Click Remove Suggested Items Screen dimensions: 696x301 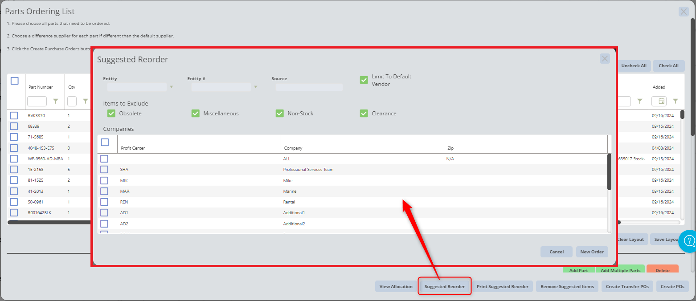[x=567, y=286]
